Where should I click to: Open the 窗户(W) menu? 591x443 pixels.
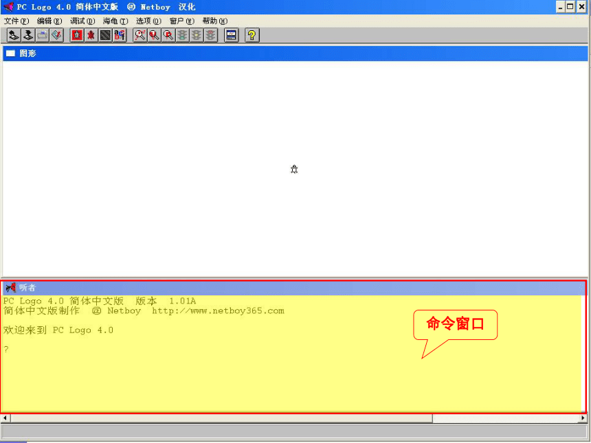coord(182,21)
